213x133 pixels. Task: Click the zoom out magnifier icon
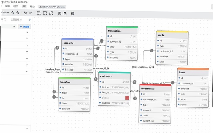18,13
